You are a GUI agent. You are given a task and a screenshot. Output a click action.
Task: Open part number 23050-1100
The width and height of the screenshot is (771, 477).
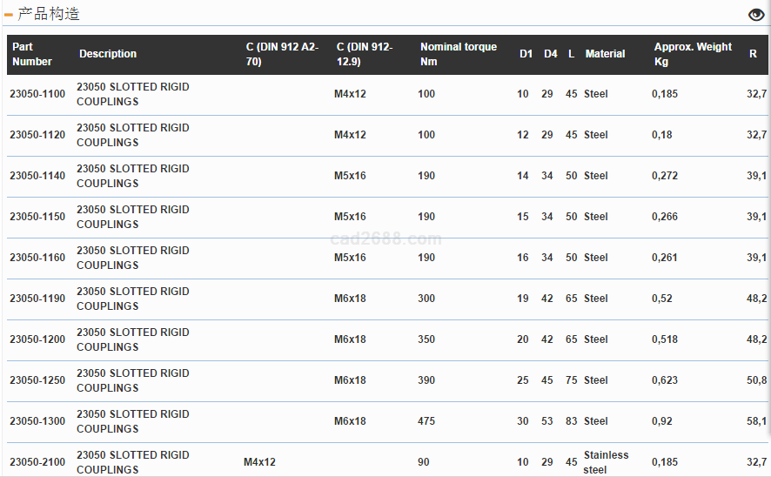pos(37,94)
